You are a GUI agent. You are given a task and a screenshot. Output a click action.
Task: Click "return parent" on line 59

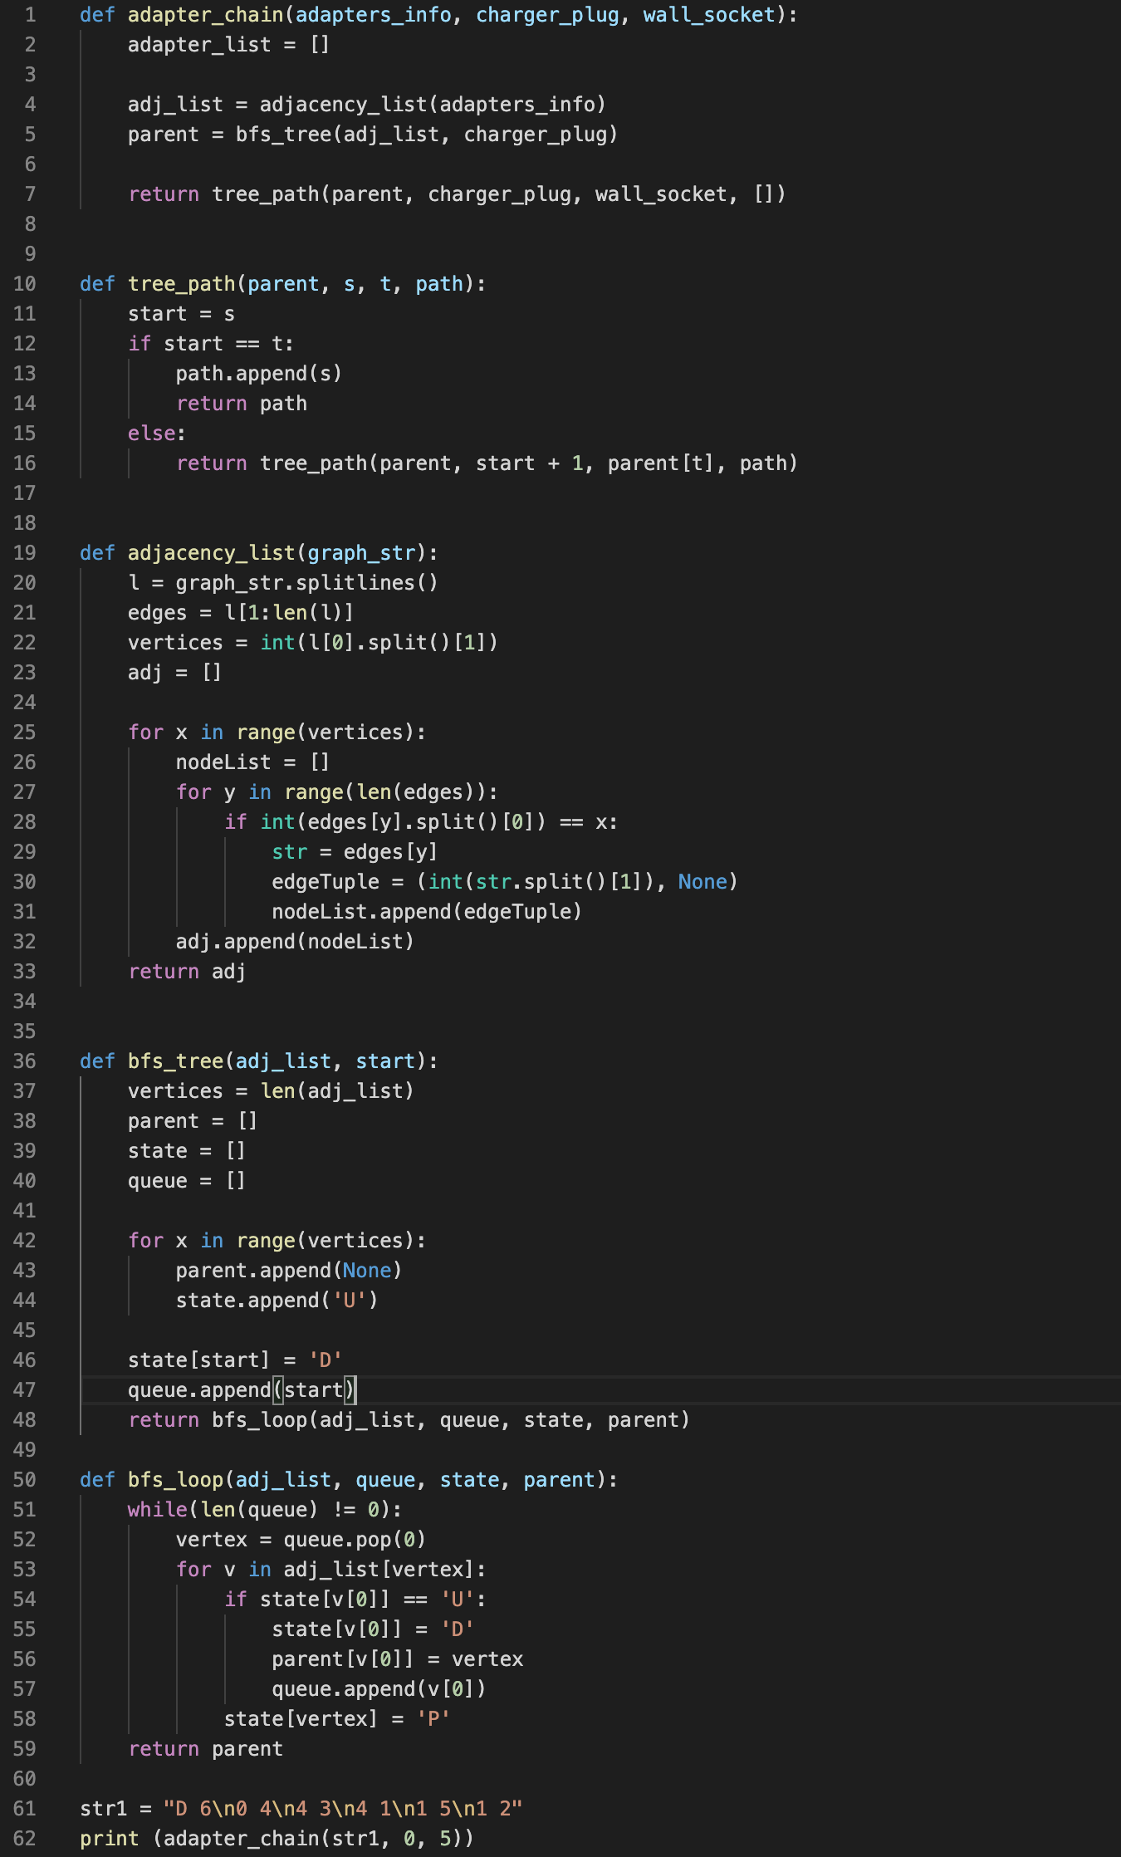(206, 1749)
